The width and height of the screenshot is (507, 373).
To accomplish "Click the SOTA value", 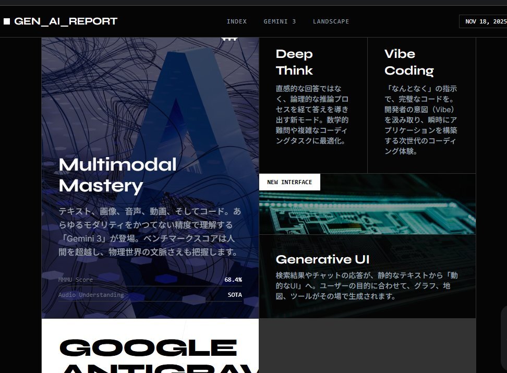I will [x=235, y=295].
